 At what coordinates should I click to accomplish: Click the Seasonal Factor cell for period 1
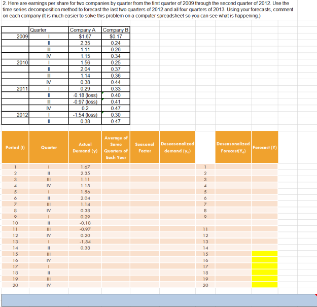click(145, 167)
